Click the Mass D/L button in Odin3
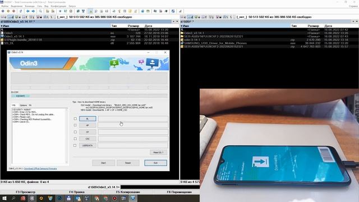 [x=158, y=152]
